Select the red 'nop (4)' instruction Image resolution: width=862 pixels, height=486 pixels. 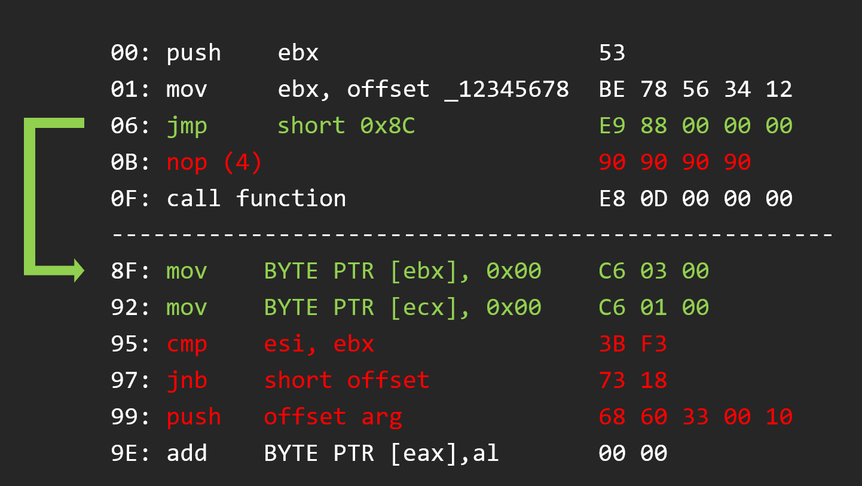(x=214, y=163)
